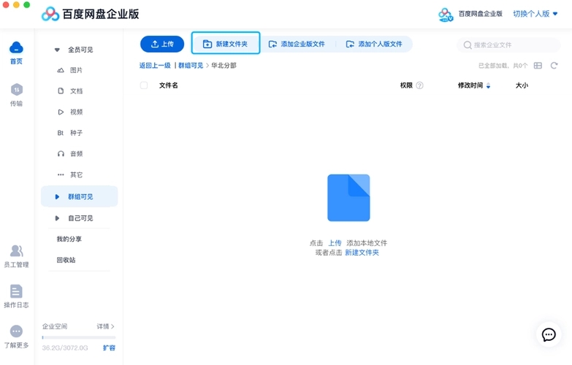
Task: Tick the select-all checkbox beside 文件名
Action: click(x=144, y=85)
